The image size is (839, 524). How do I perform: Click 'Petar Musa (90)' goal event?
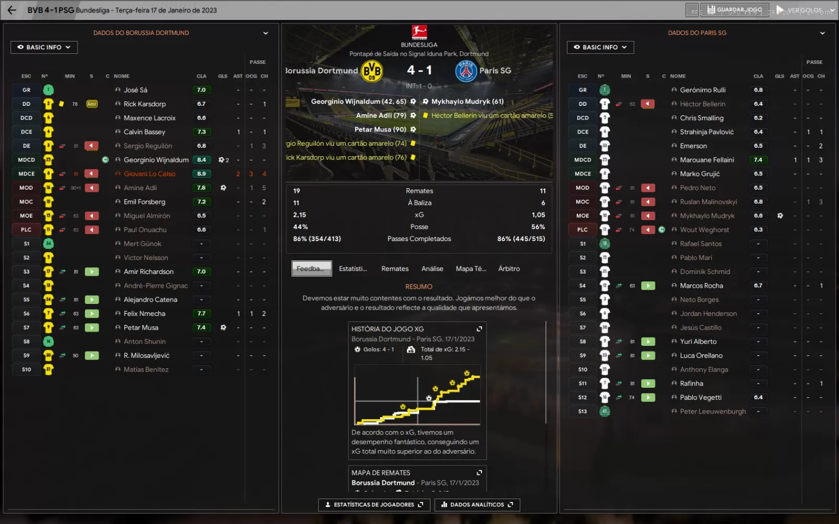(380, 129)
